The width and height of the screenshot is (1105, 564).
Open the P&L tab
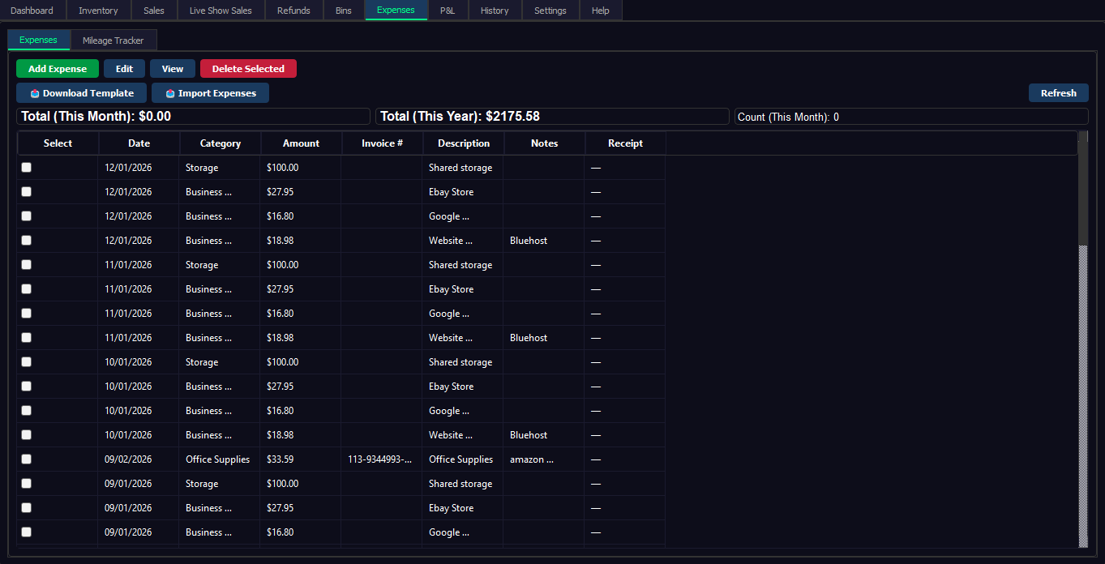point(448,11)
